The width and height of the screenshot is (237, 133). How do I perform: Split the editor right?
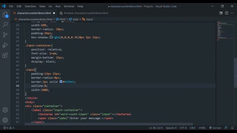coord(227,13)
